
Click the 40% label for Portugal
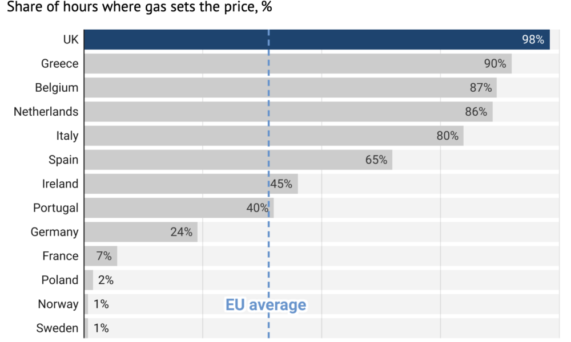(258, 208)
